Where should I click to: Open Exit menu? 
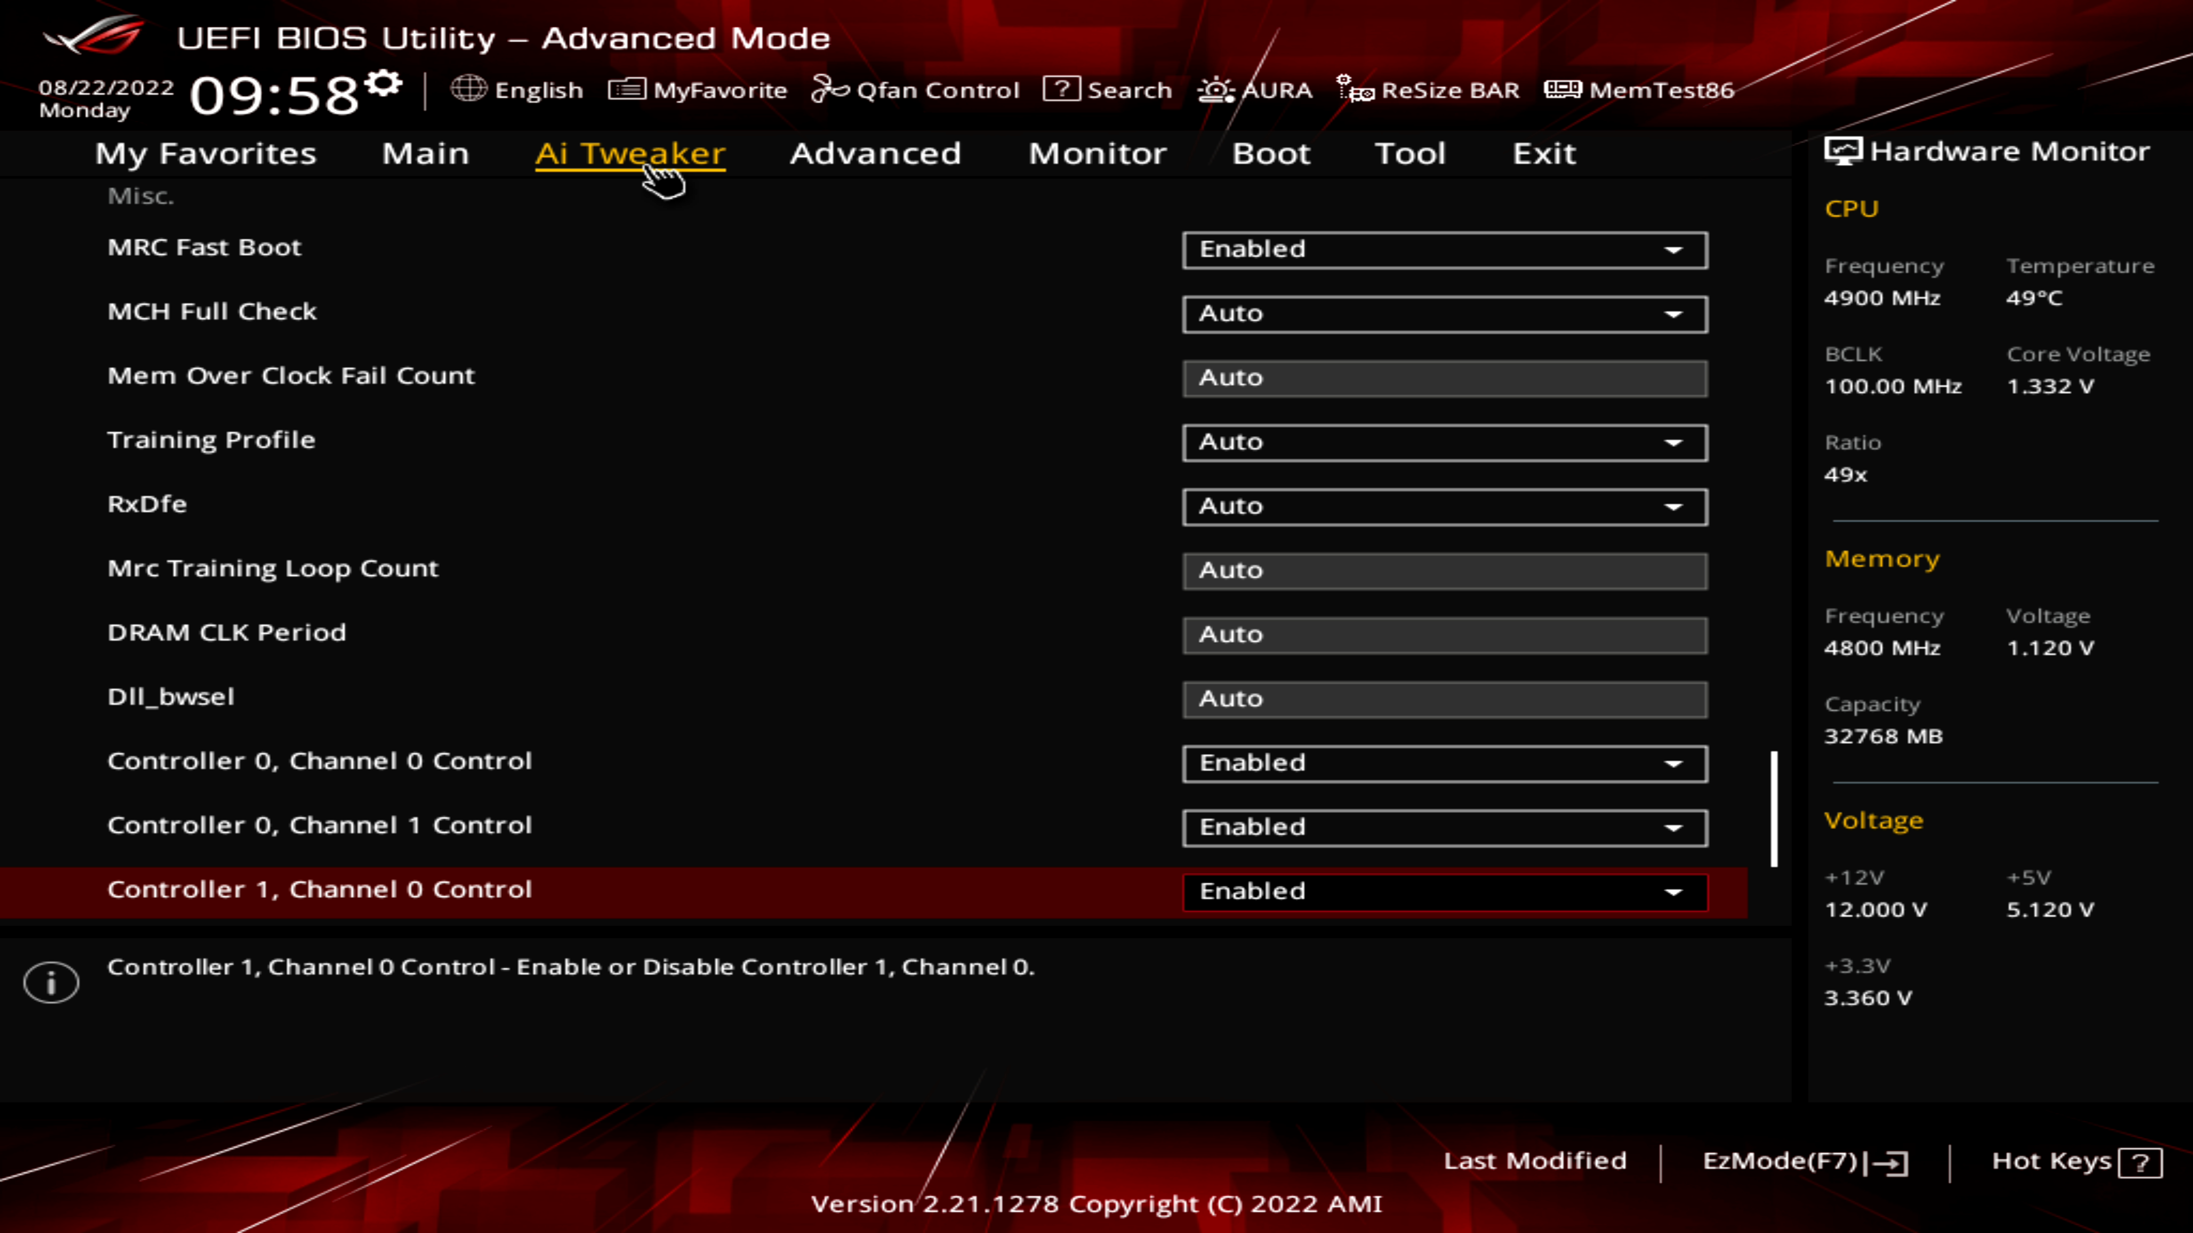click(x=1544, y=152)
